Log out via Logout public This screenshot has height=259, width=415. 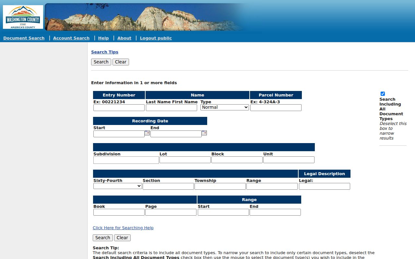click(156, 38)
